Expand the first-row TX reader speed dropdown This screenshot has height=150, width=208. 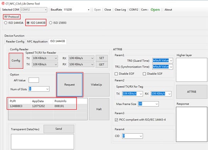[x=45, y=58]
